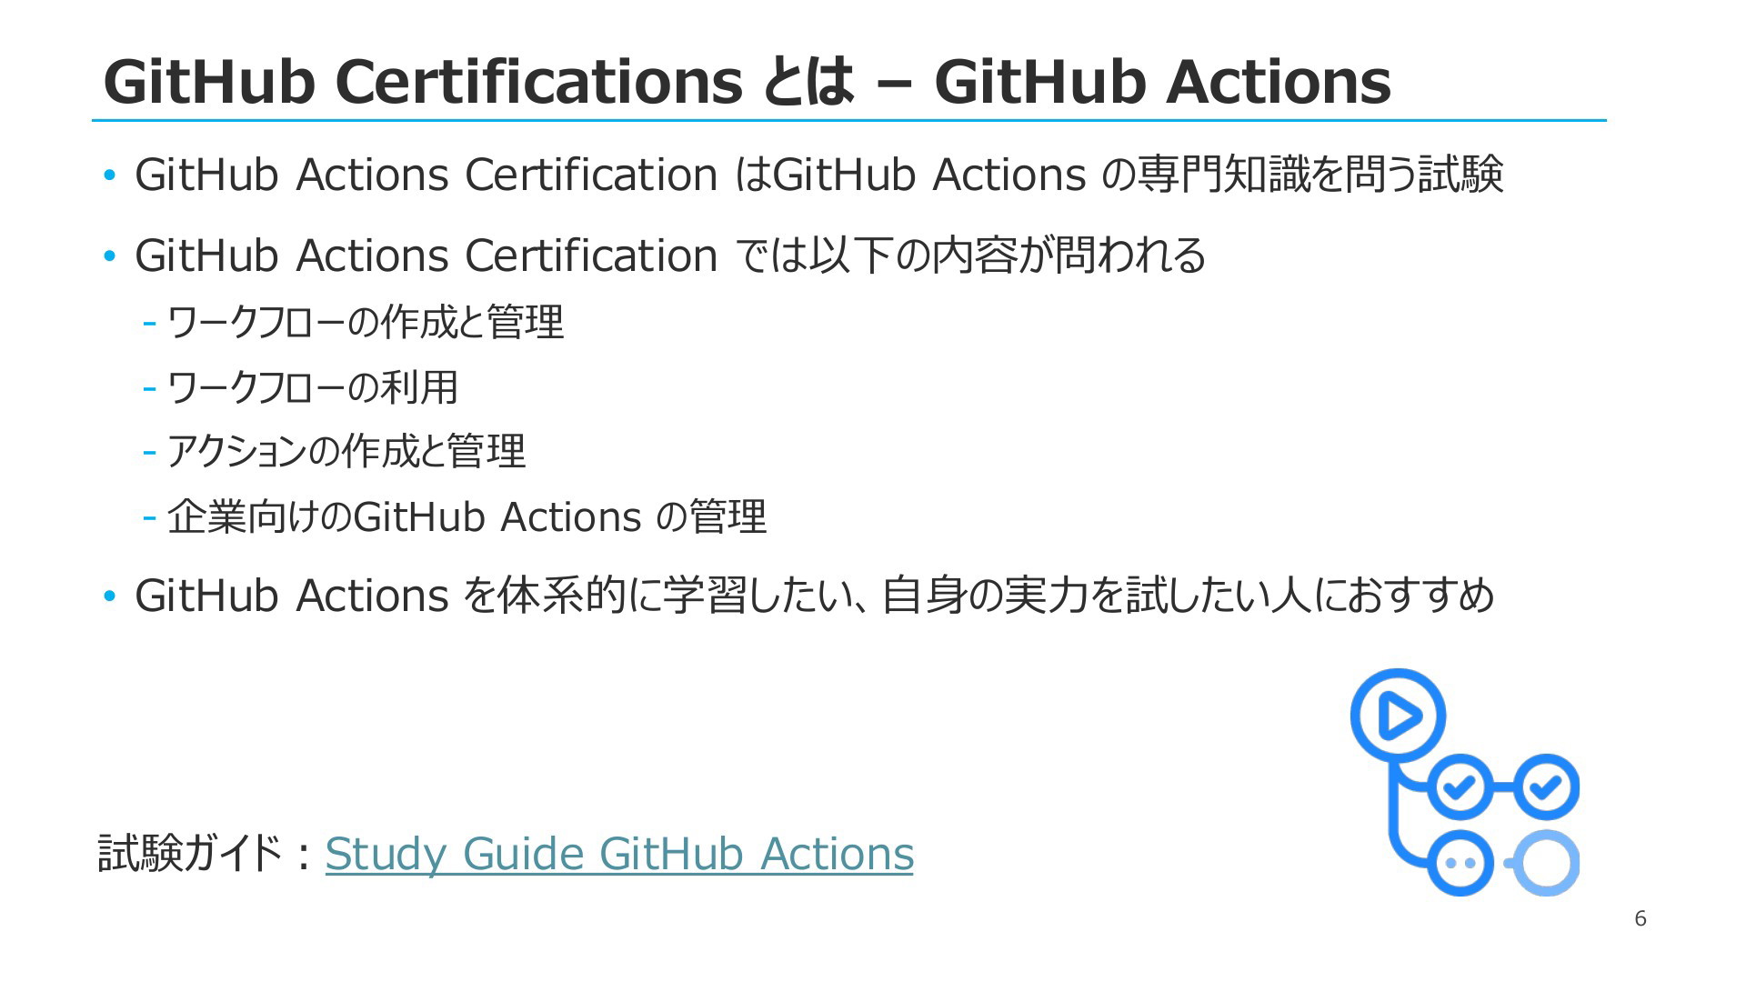The image size is (1746, 982).
Task: Click the first checkmark circle in Actions logo
Action: [x=1460, y=787]
